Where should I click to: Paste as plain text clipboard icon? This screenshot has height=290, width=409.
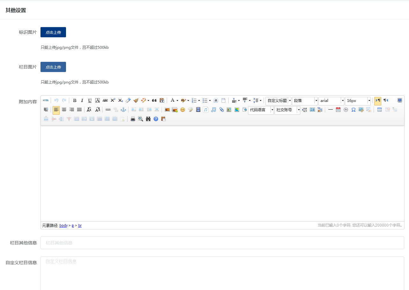point(162,100)
